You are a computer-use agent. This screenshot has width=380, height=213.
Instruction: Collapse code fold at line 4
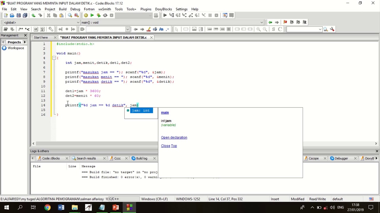point(54,58)
